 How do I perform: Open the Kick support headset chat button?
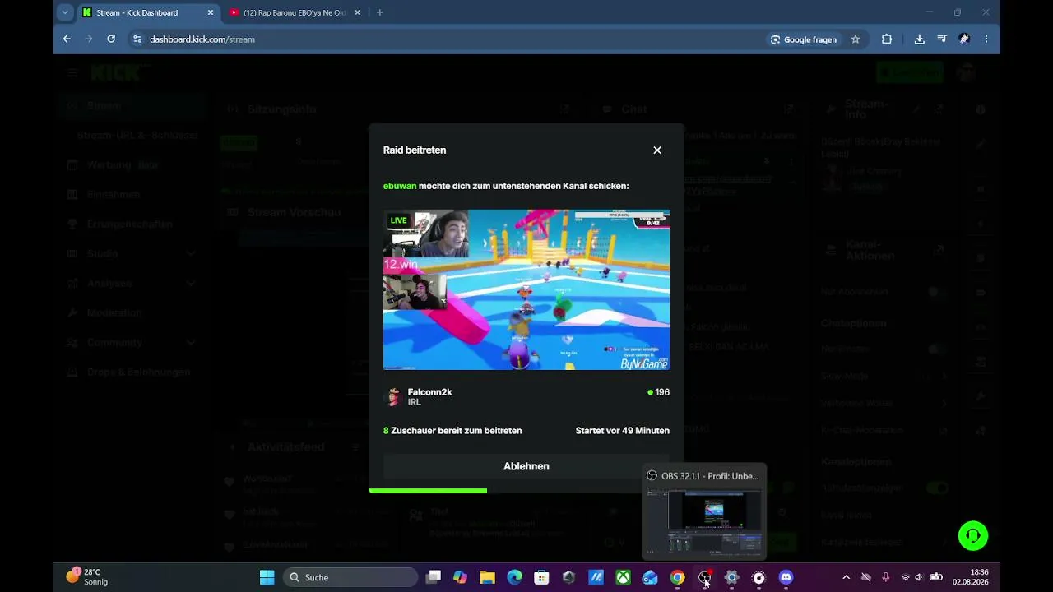tap(973, 536)
